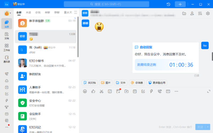Open the to-do checkmark icon in left sidebar
The image size is (213, 133).
(x=7, y=94)
